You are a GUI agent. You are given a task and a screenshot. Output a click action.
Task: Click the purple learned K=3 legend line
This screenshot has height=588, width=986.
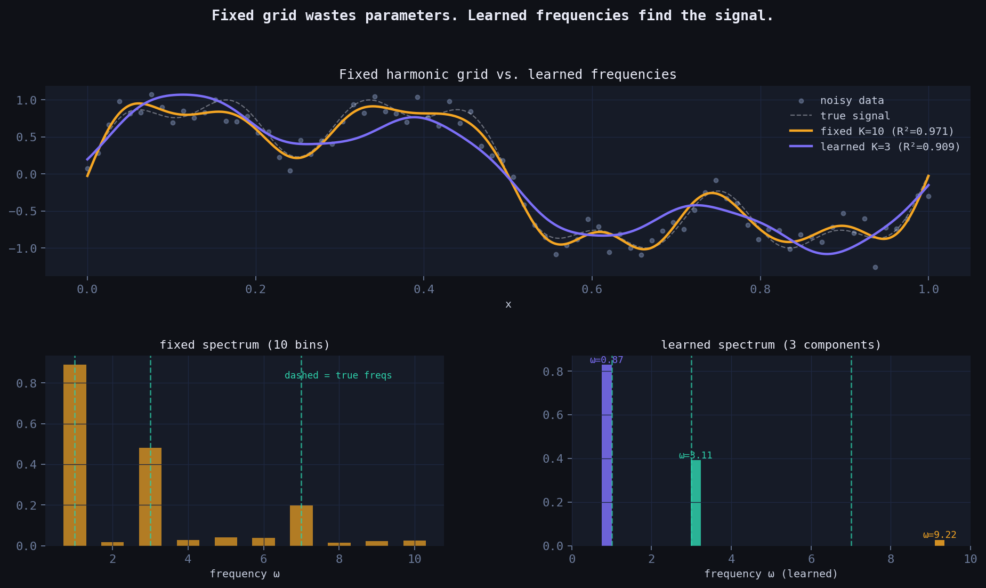pos(801,147)
